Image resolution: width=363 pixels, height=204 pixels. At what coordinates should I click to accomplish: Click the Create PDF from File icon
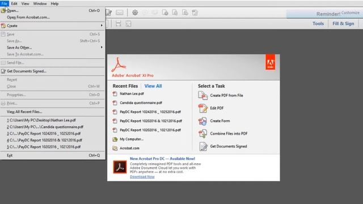(203, 95)
